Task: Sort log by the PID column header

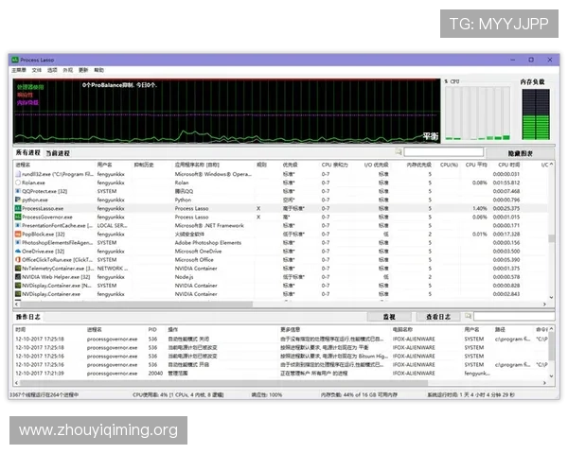Action: 153,329
